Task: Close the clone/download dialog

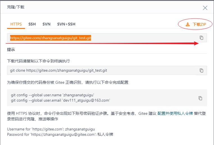Action: point(205,8)
